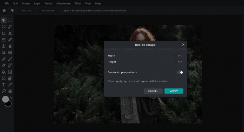Viewport: 244px width, 132px height.
Task: Toggle the Constrain proportions switch
Action: coord(180,72)
